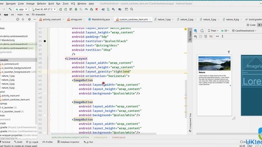Open the Code menu
The image size is (262, 147).
pyautogui.click(x=21, y=4)
